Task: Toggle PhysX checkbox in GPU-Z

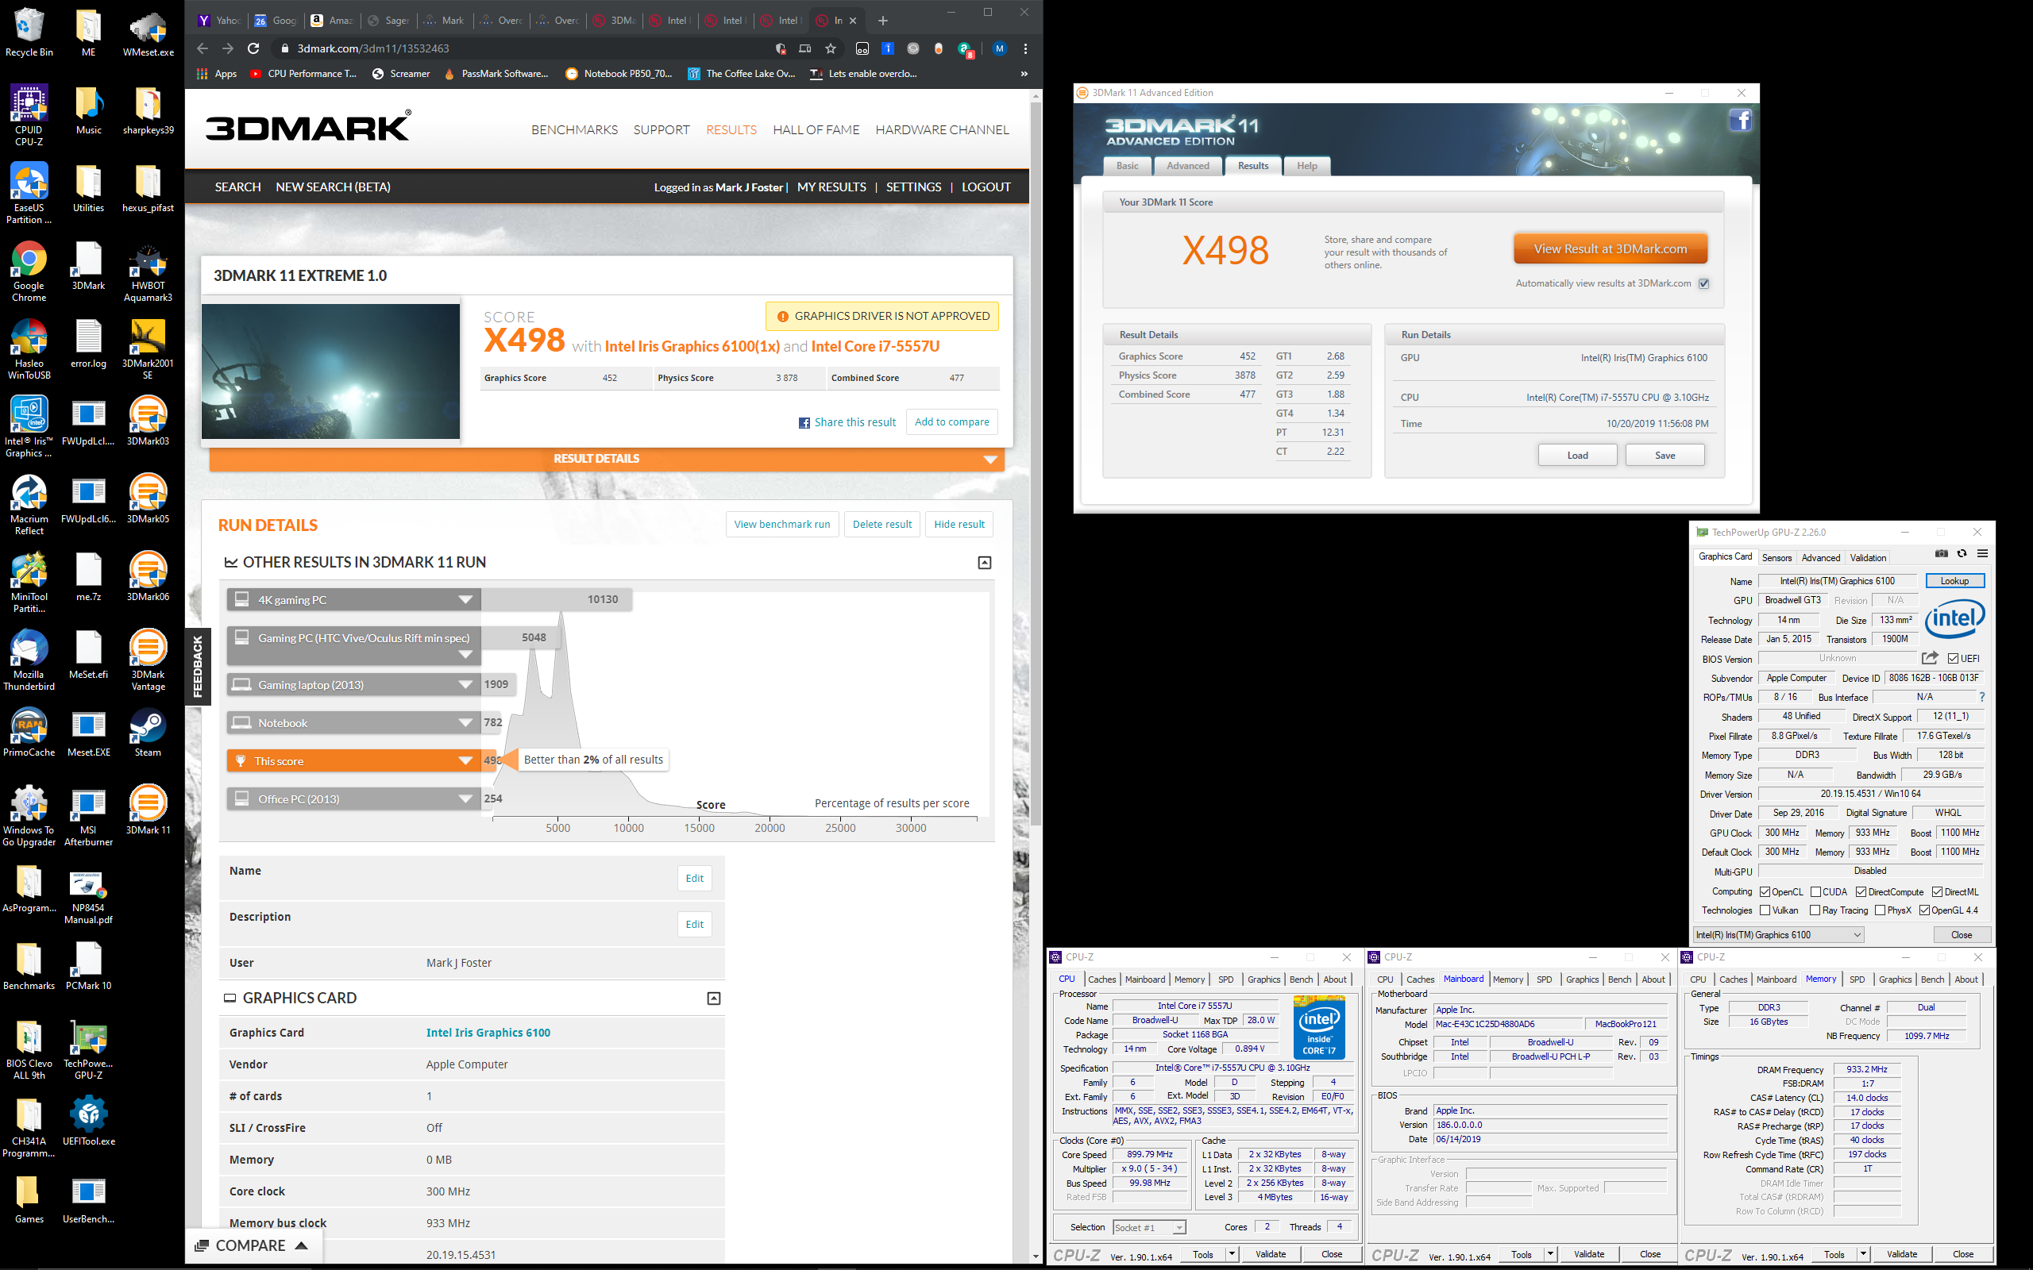Action: pos(1879,910)
